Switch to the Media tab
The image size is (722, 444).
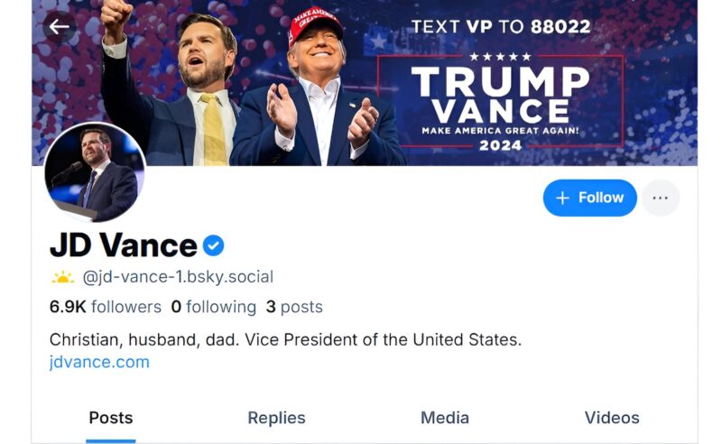pos(445,418)
